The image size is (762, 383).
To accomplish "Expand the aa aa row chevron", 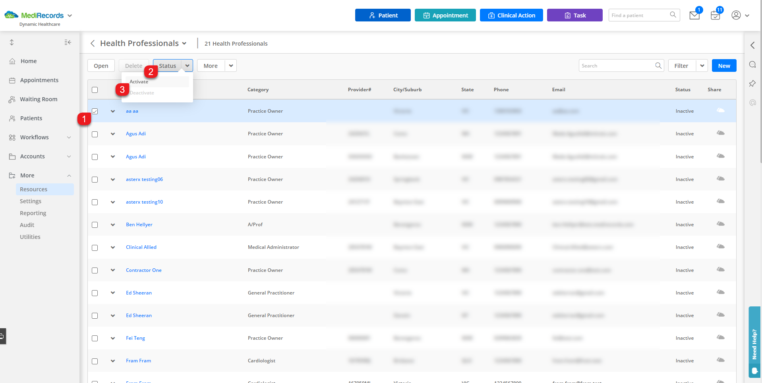I will pyautogui.click(x=113, y=111).
